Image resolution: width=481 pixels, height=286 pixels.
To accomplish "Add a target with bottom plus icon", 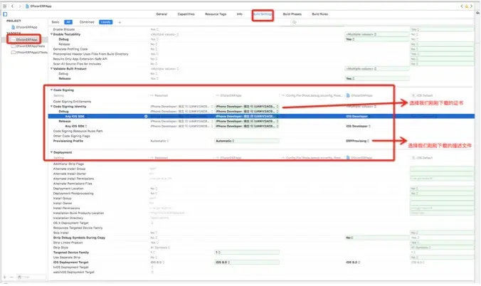I will coord(4,277).
